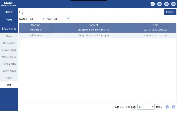Click the 10:55:40 timestamp cell

coord(156,30)
